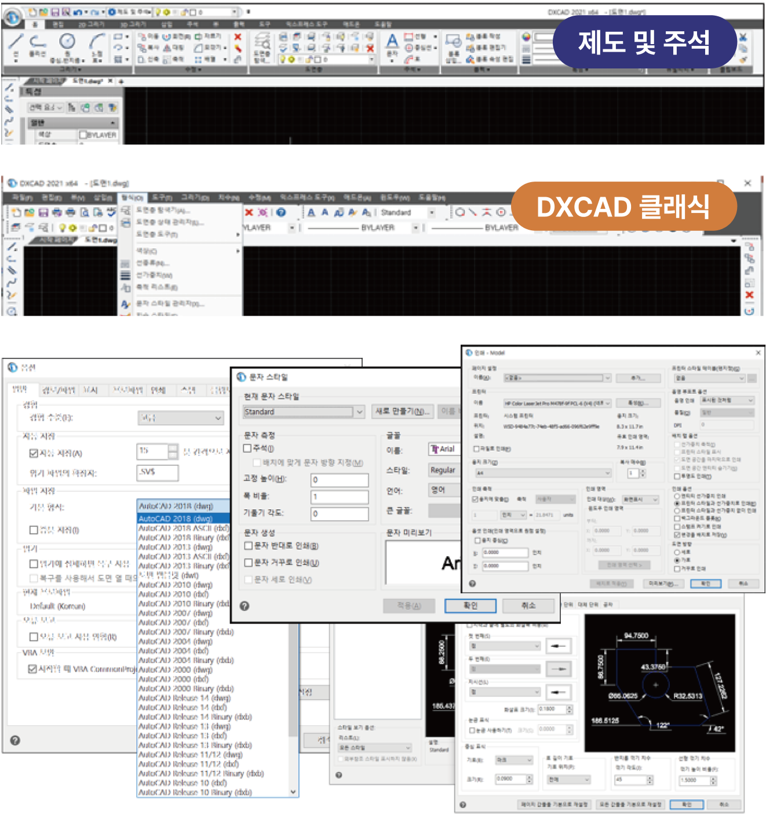Select the Circle tool in ribbon
Image resolution: width=766 pixels, height=815 pixels.
pos(68,41)
